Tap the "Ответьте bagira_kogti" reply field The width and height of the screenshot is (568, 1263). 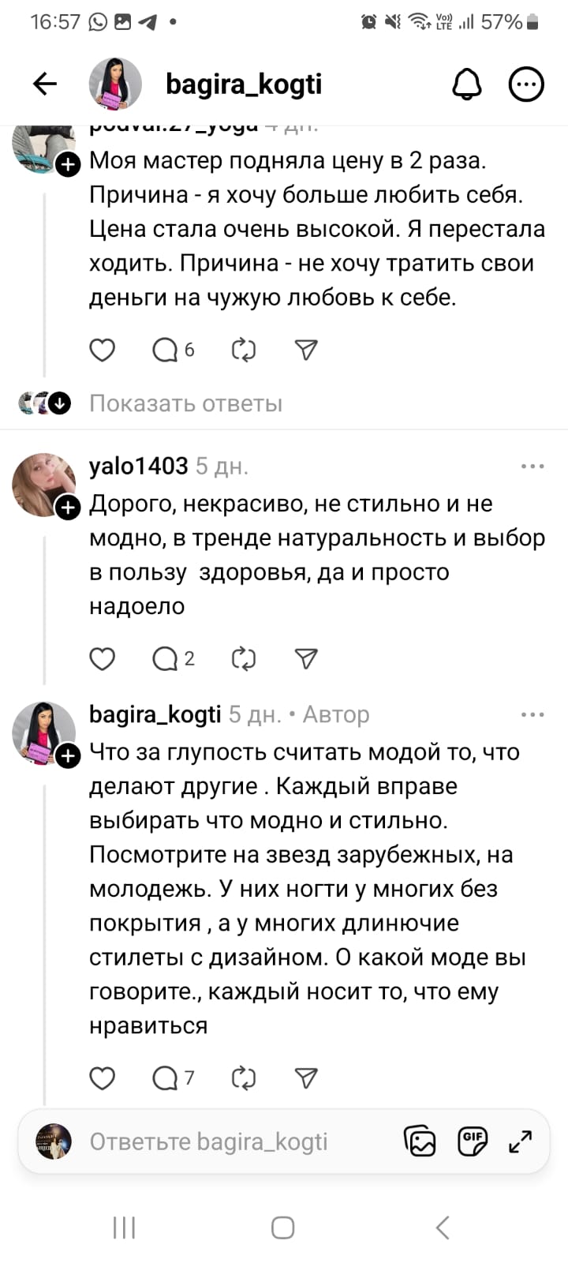point(209,1141)
